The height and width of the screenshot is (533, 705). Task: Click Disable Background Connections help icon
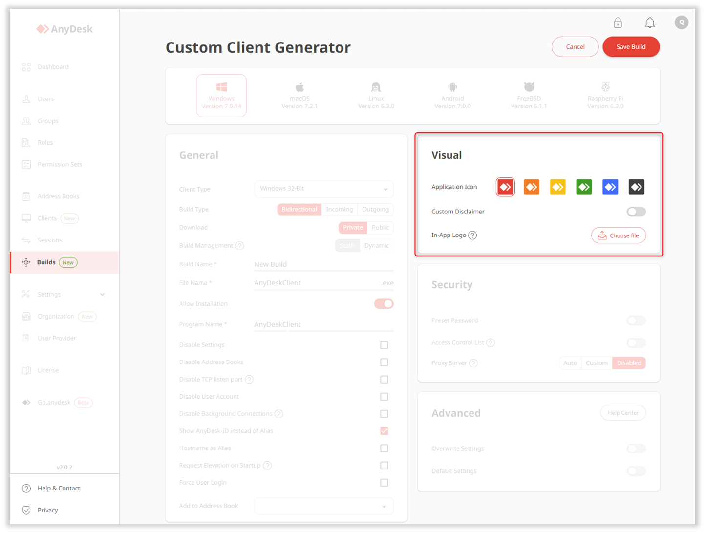pos(278,414)
